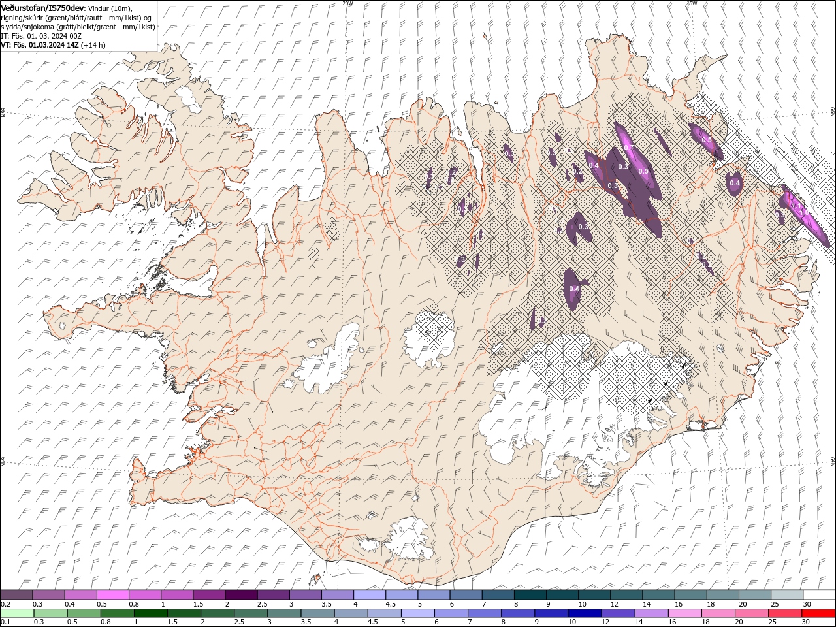Pick the deep blue 10 swatch in lower legend
The image size is (836, 627).
tap(584, 613)
